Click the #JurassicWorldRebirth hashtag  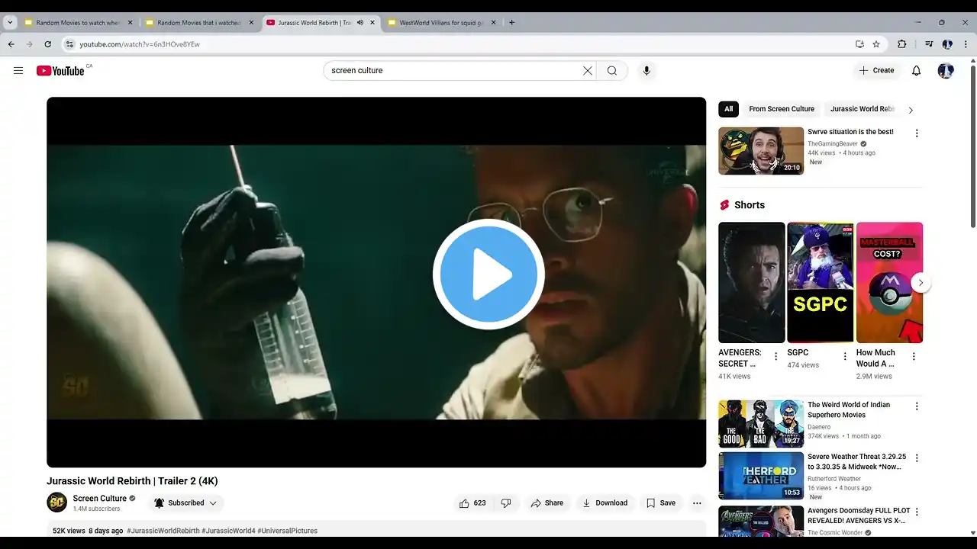[x=163, y=531]
